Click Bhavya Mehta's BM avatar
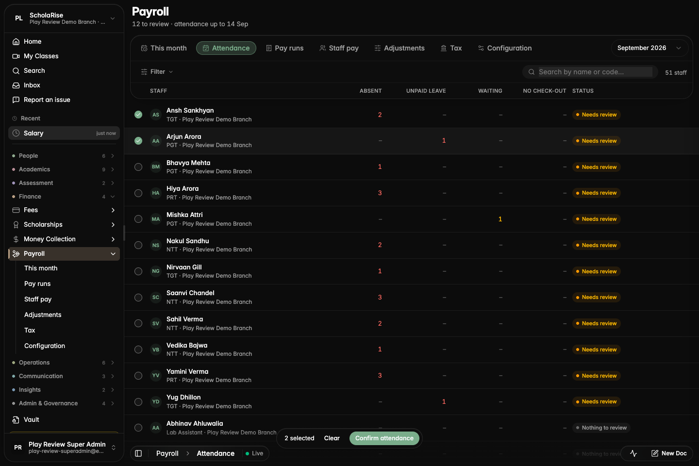Viewport: 699px width, 466px height. tap(156, 166)
